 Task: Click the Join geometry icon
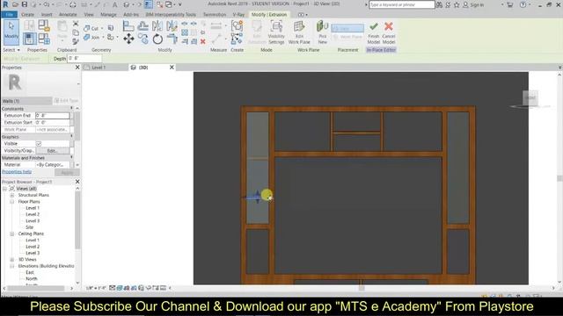[86, 37]
